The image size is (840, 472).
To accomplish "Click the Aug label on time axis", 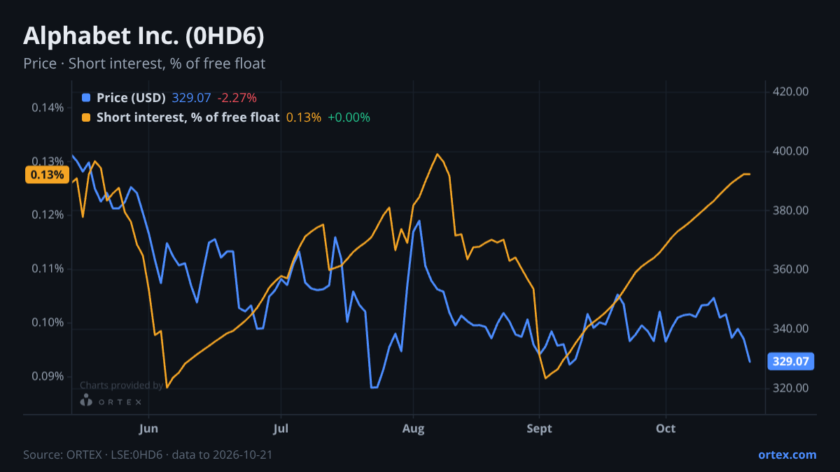I will click(413, 428).
